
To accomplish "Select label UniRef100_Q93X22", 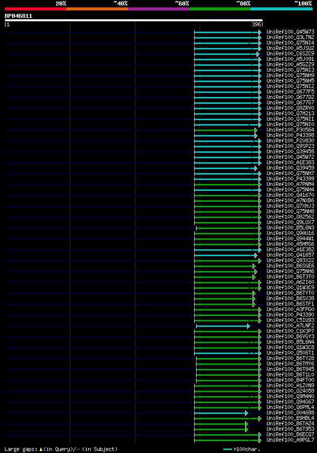I will coord(290,260).
